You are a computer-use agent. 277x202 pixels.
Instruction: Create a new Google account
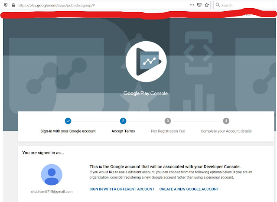point(189,189)
